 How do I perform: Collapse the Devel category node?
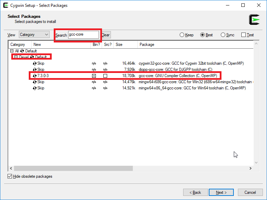(x=16, y=57)
